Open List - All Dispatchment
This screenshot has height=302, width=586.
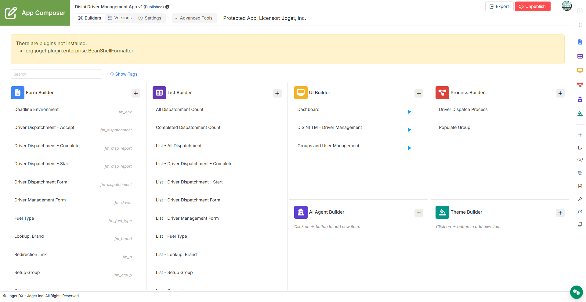(179, 146)
